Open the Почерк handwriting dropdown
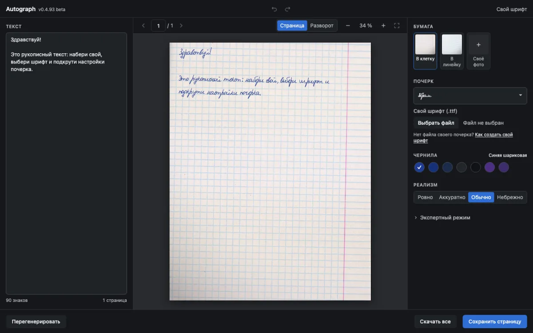 tap(470, 95)
